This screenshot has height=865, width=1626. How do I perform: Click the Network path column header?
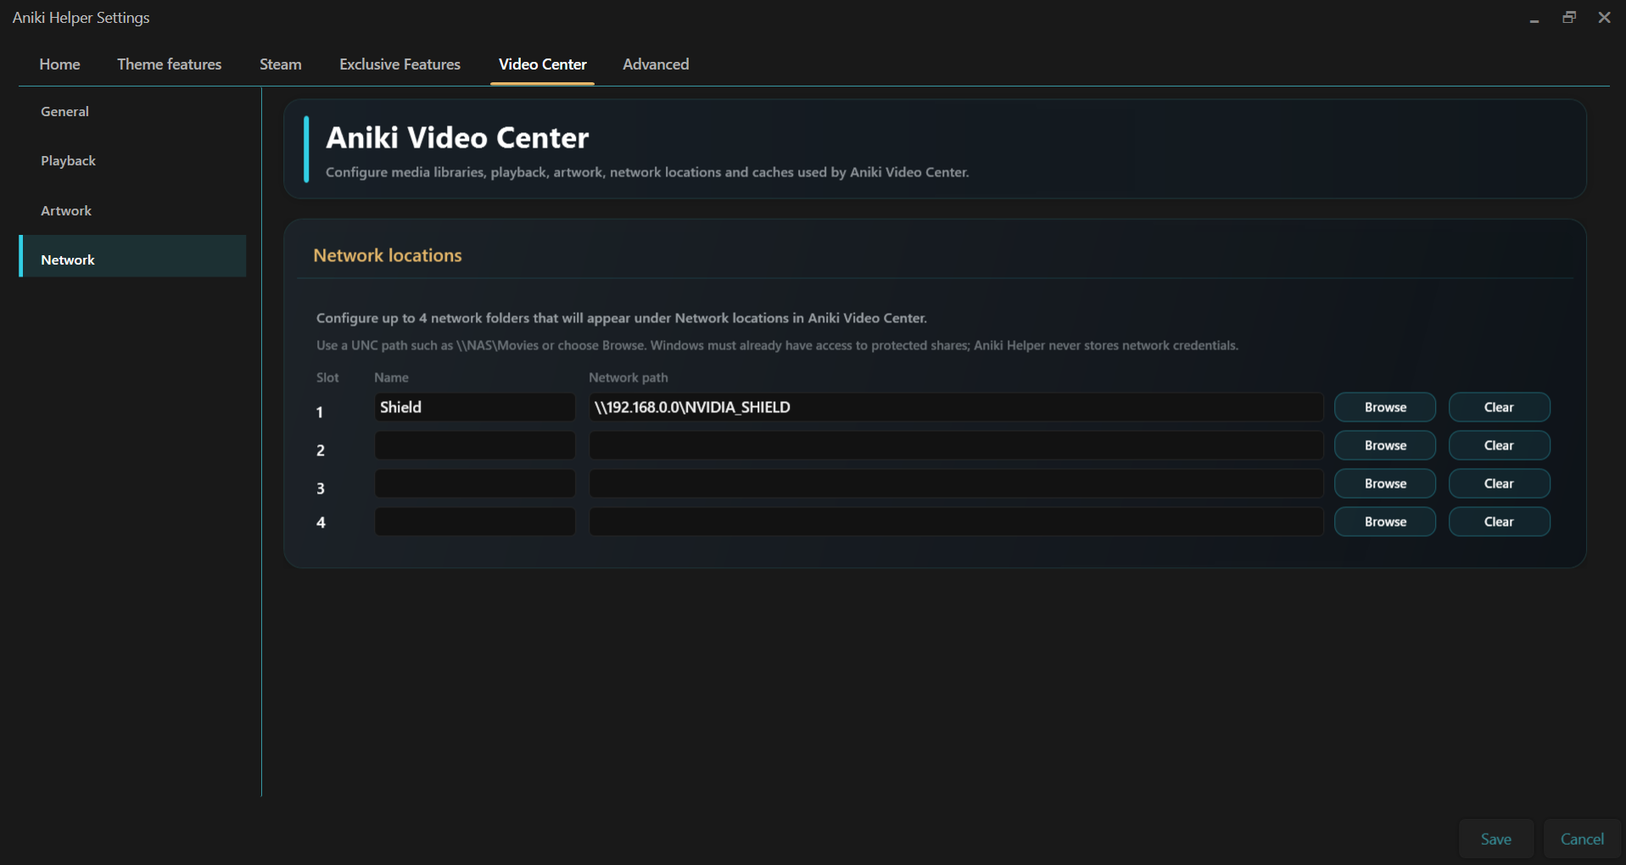(x=629, y=377)
